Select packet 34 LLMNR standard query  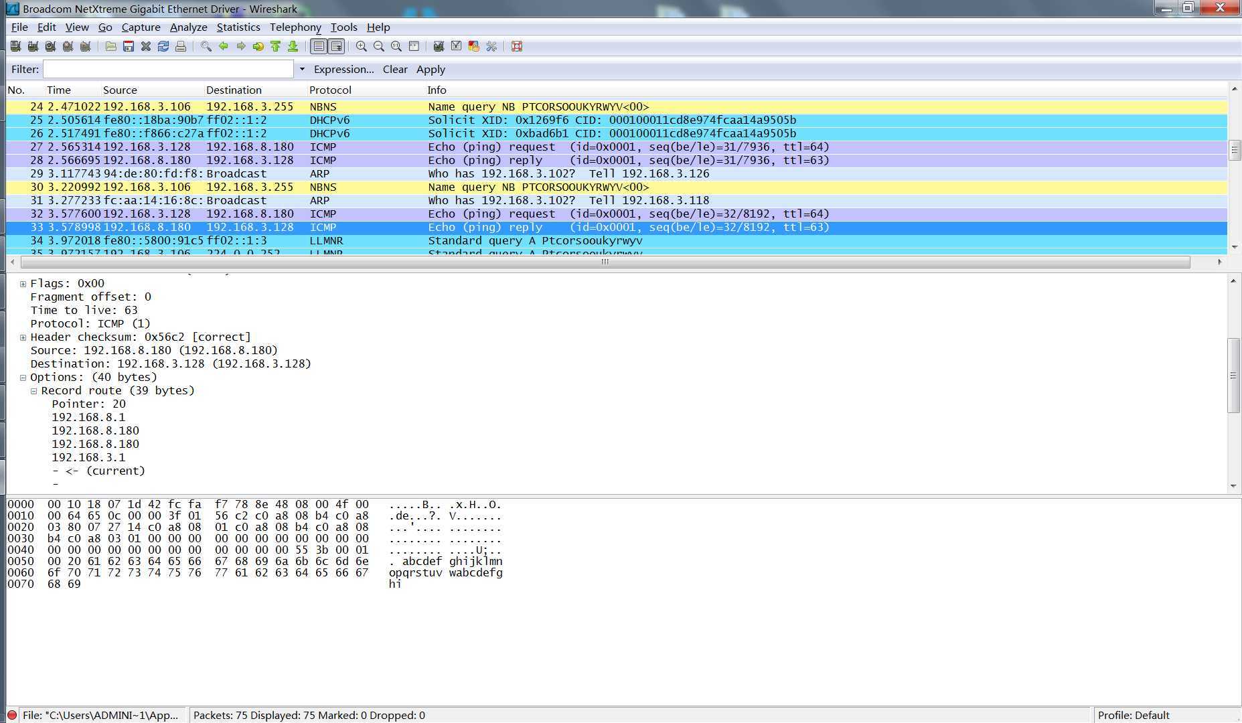point(617,240)
